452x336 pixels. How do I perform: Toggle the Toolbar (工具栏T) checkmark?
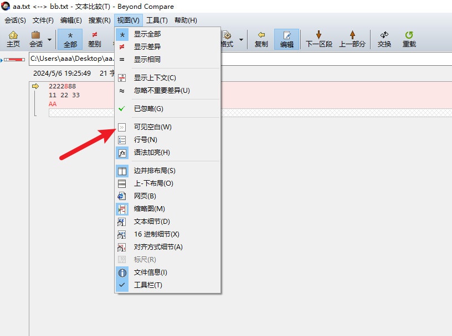coord(167,285)
